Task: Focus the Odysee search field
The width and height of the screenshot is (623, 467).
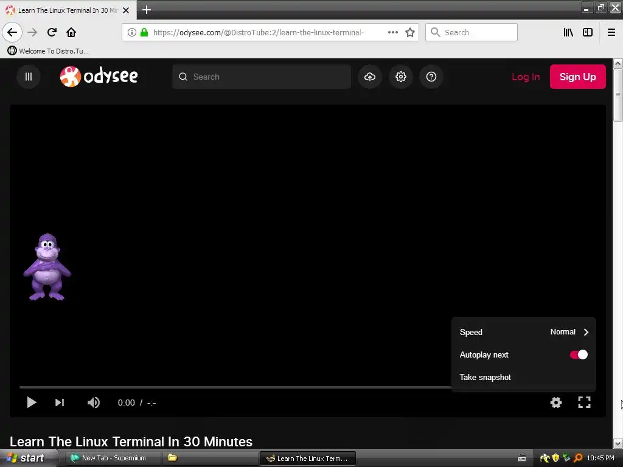Action: [x=262, y=77]
